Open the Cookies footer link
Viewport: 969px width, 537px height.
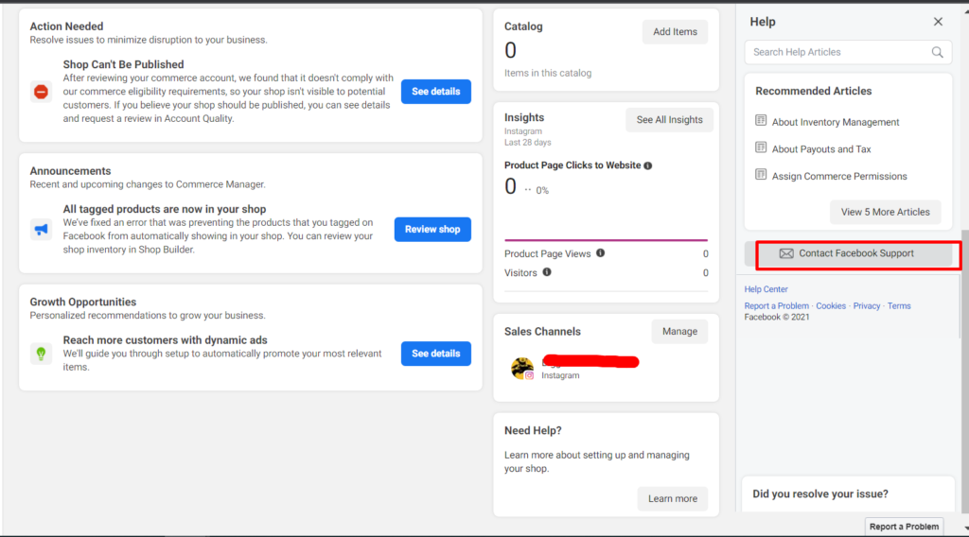click(x=831, y=305)
